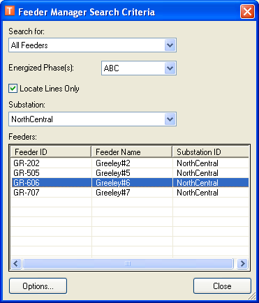Viewport: 259px width, 303px height.
Task: Close the Feeder Manager Search Criteria dialog
Action: (x=247, y=11)
